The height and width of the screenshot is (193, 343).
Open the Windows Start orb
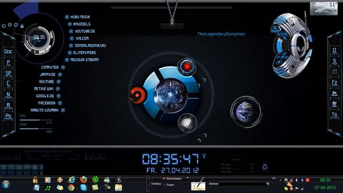6,184
